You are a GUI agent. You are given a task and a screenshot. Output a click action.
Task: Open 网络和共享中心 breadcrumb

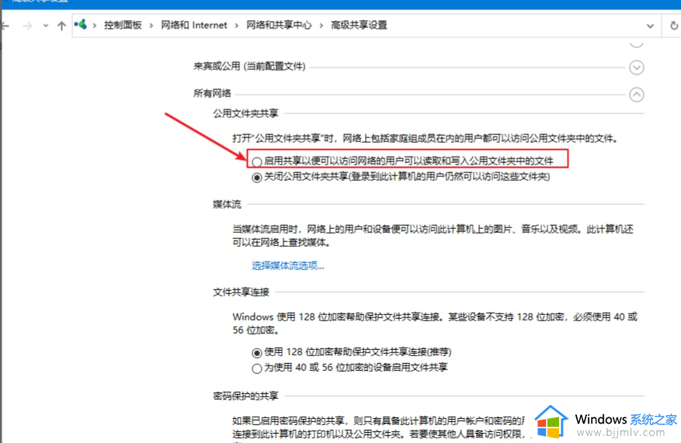(279, 25)
